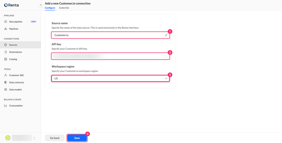
Task: Click the Workspace region chevron arrow
Action: 166,78
